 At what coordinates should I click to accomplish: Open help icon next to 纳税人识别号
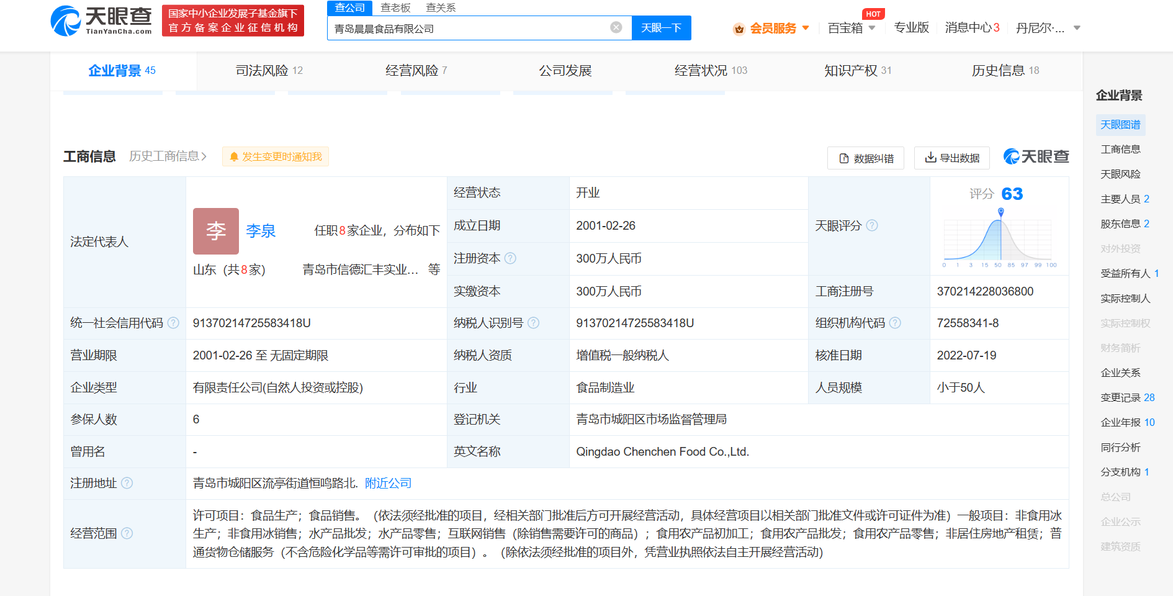pyautogui.click(x=533, y=323)
